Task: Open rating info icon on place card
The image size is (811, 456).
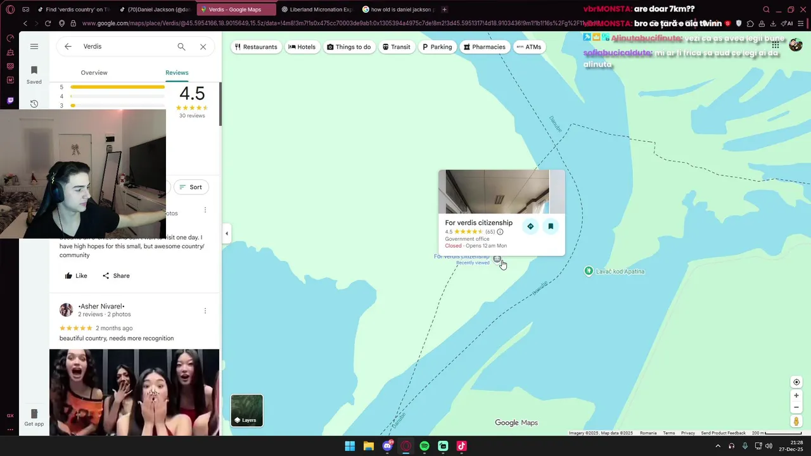Action: [x=500, y=232]
